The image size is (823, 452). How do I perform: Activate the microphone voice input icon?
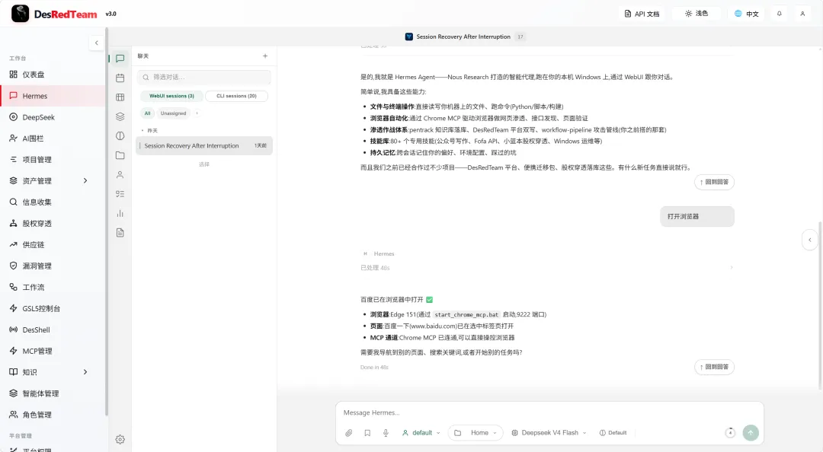(x=386, y=433)
